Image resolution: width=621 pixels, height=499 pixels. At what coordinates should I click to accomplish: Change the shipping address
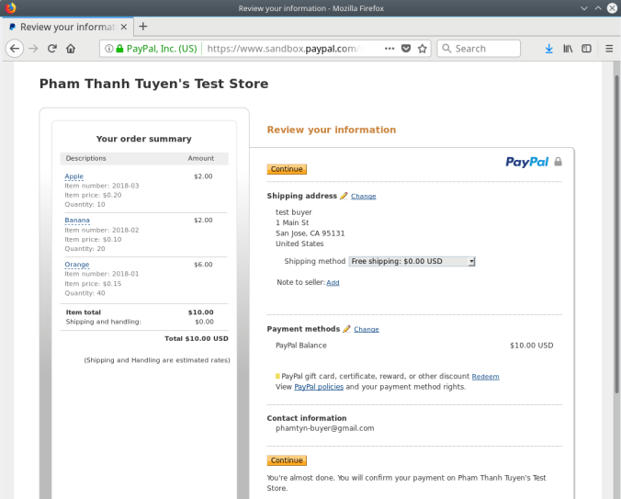pos(363,197)
